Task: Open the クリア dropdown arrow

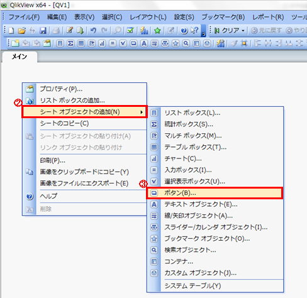Action: tap(243, 31)
